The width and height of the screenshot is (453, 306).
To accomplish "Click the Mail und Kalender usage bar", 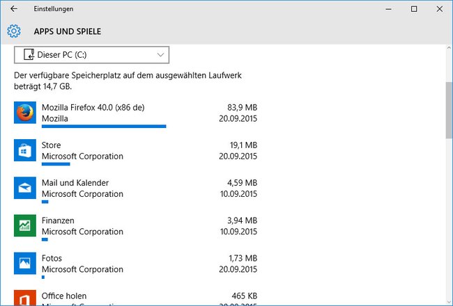I will point(45,202).
